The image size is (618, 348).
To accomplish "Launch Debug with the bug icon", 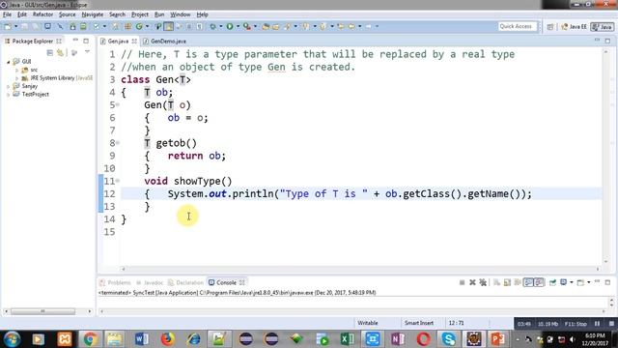I will [212, 26].
